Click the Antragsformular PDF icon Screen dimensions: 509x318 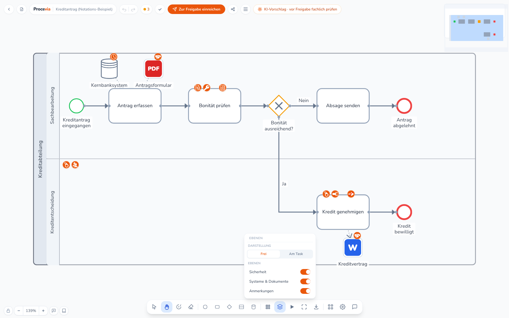(154, 69)
